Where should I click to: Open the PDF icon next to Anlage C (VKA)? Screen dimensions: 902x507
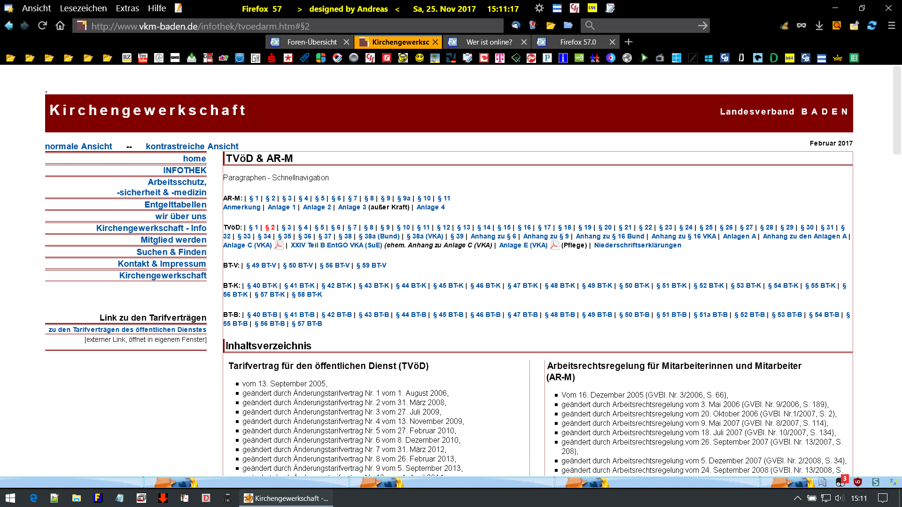(x=279, y=245)
